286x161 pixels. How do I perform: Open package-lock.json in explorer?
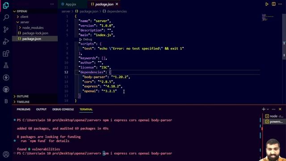(35, 33)
